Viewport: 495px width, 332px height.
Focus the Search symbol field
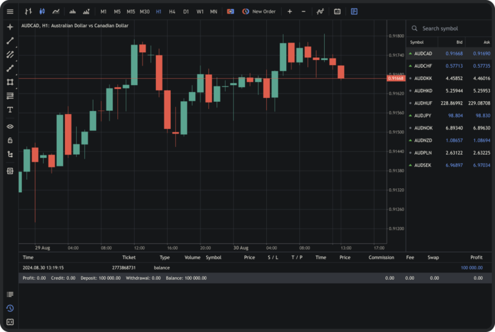point(449,28)
